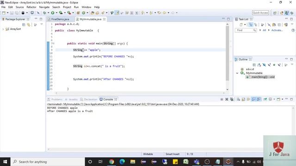296x166 pixels.
Task: Click Last Edit Location arrow icon
Action: coord(159,13)
